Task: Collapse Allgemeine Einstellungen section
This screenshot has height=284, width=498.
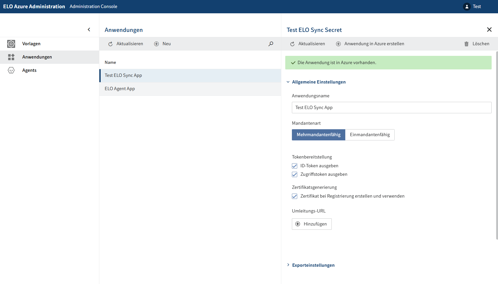Action: point(316,82)
